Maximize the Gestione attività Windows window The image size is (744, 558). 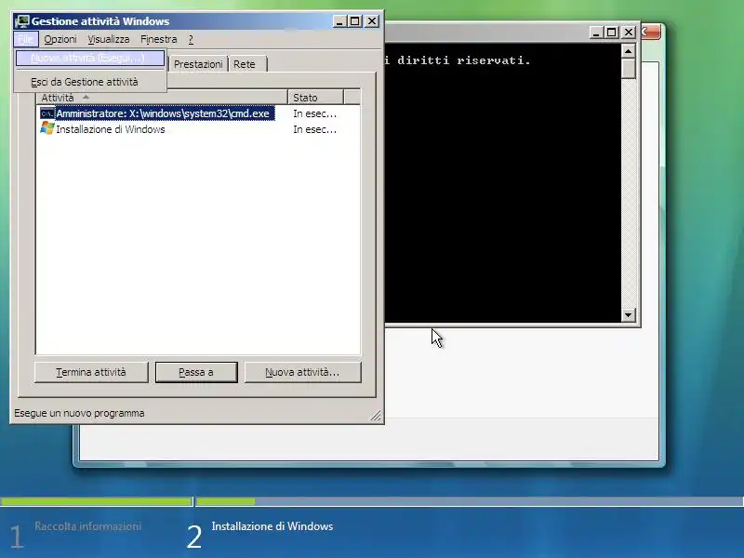355,21
